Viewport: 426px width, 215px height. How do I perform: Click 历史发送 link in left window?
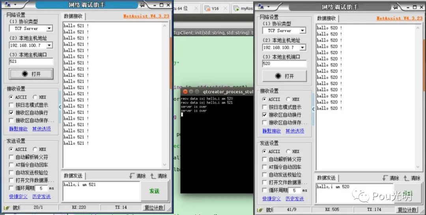(41, 196)
